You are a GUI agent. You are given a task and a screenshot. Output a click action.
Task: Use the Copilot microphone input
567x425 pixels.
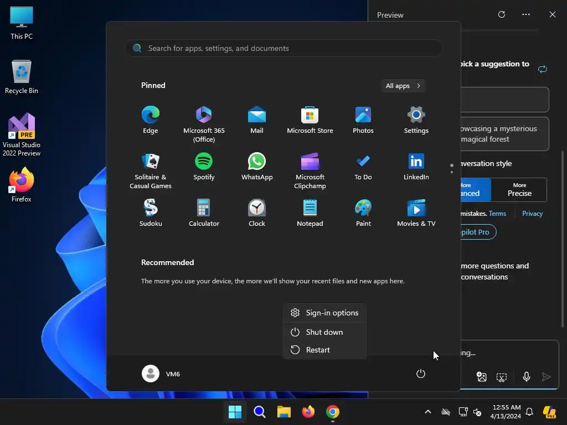point(527,377)
